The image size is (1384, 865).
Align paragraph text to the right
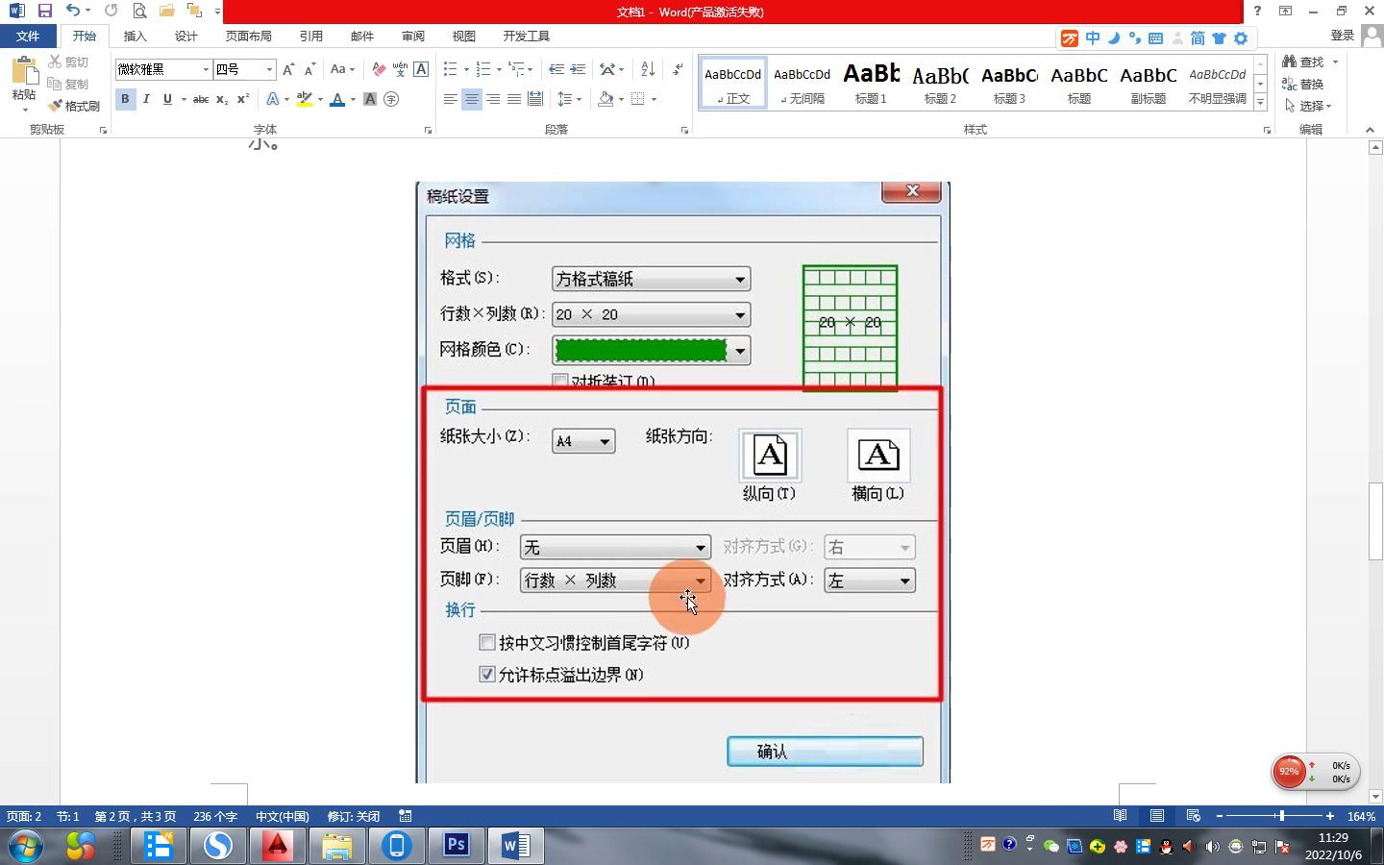click(x=493, y=99)
